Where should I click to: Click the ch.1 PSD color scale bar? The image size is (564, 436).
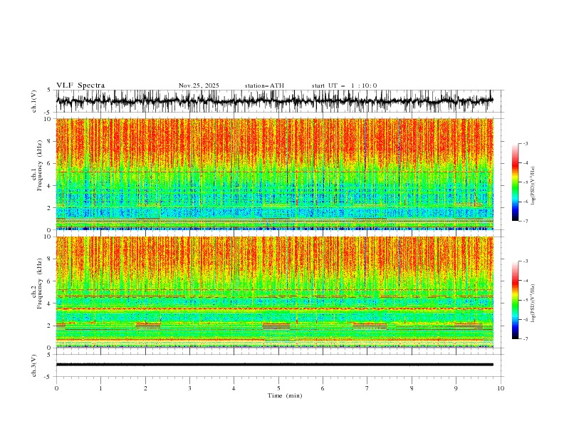(x=516, y=182)
